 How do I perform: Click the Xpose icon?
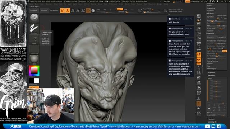199,113
